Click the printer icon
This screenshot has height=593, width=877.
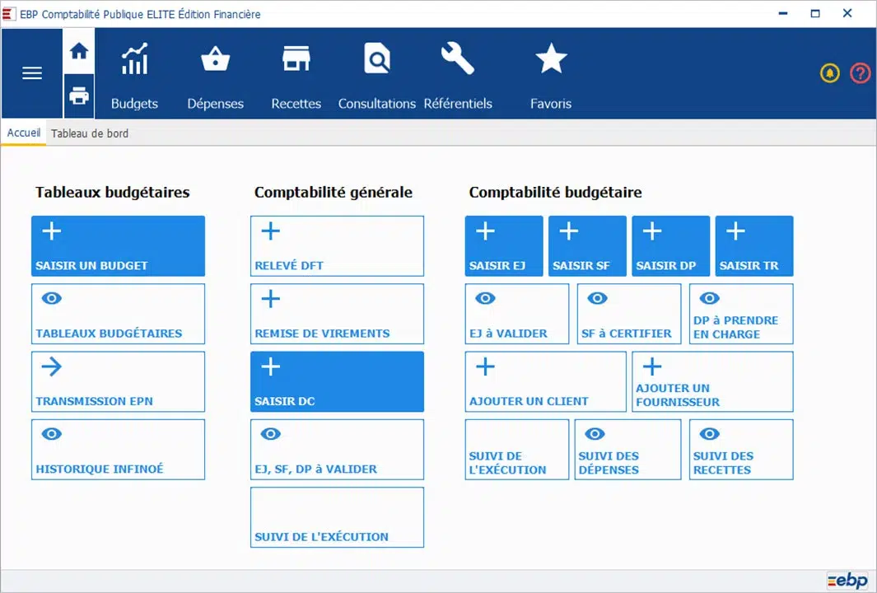click(79, 96)
